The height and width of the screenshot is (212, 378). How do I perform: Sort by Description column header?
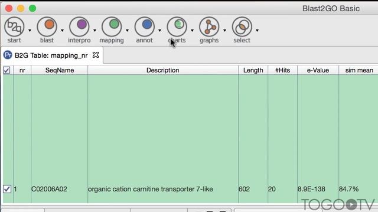pos(163,70)
